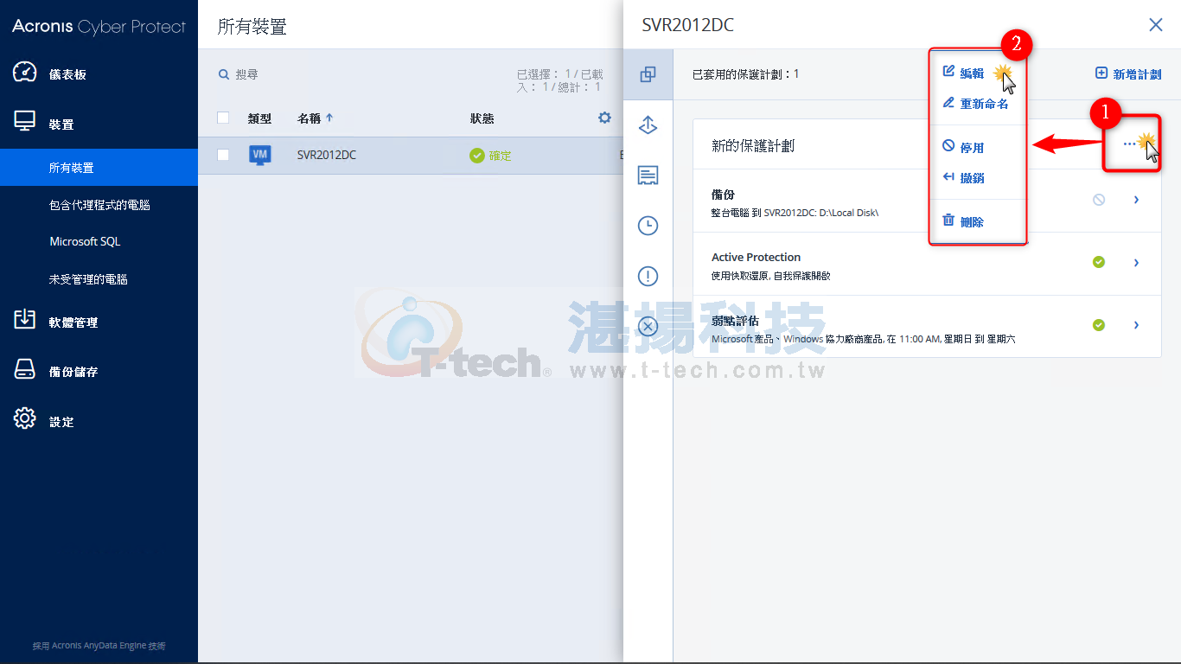This screenshot has width=1181, height=664.
Task: Click green check on 弱點評估 row
Action: click(1099, 325)
